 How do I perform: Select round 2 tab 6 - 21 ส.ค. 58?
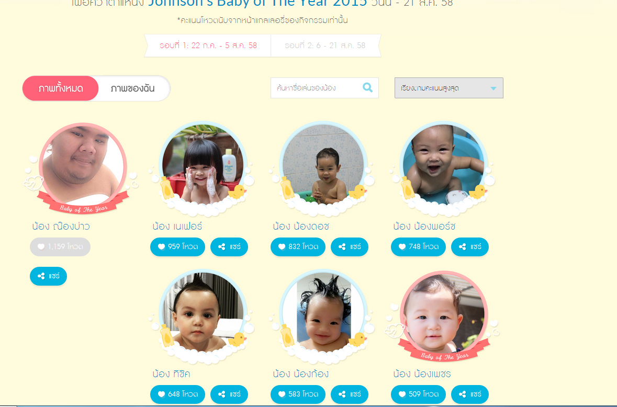pyautogui.click(x=326, y=46)
